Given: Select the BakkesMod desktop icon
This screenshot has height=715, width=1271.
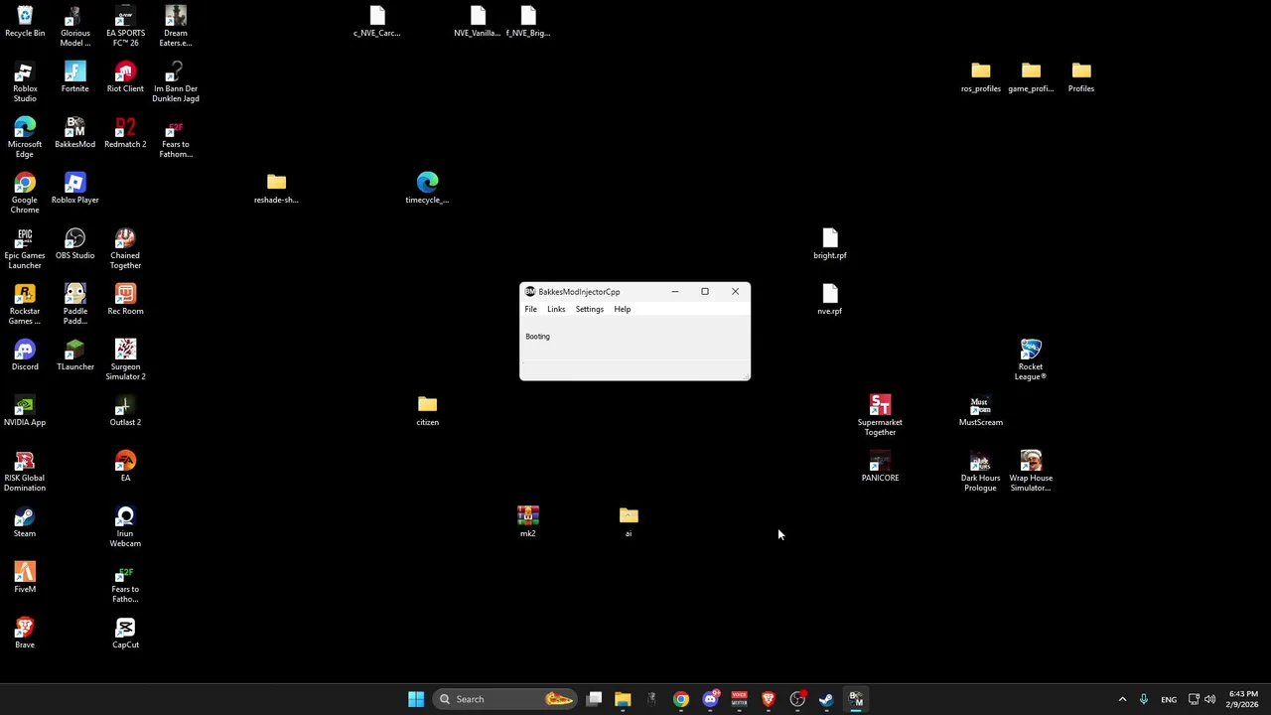Looking at the screenshot, I should click(x=74, y=133).
